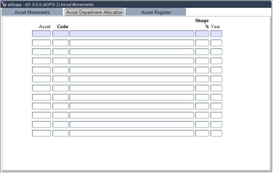This screenshot has height=173, width=273.
Task: Click the Year field in the third row
Action: pos(216,52)
